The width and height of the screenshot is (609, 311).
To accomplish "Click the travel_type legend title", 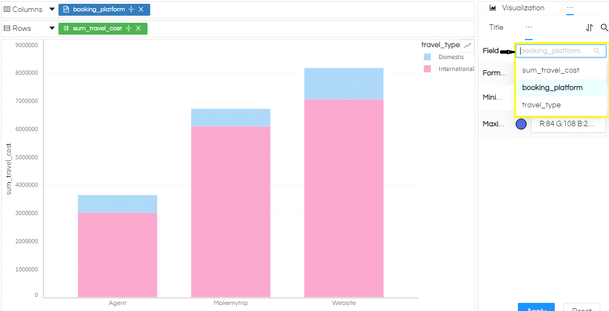I will (440, 45).
